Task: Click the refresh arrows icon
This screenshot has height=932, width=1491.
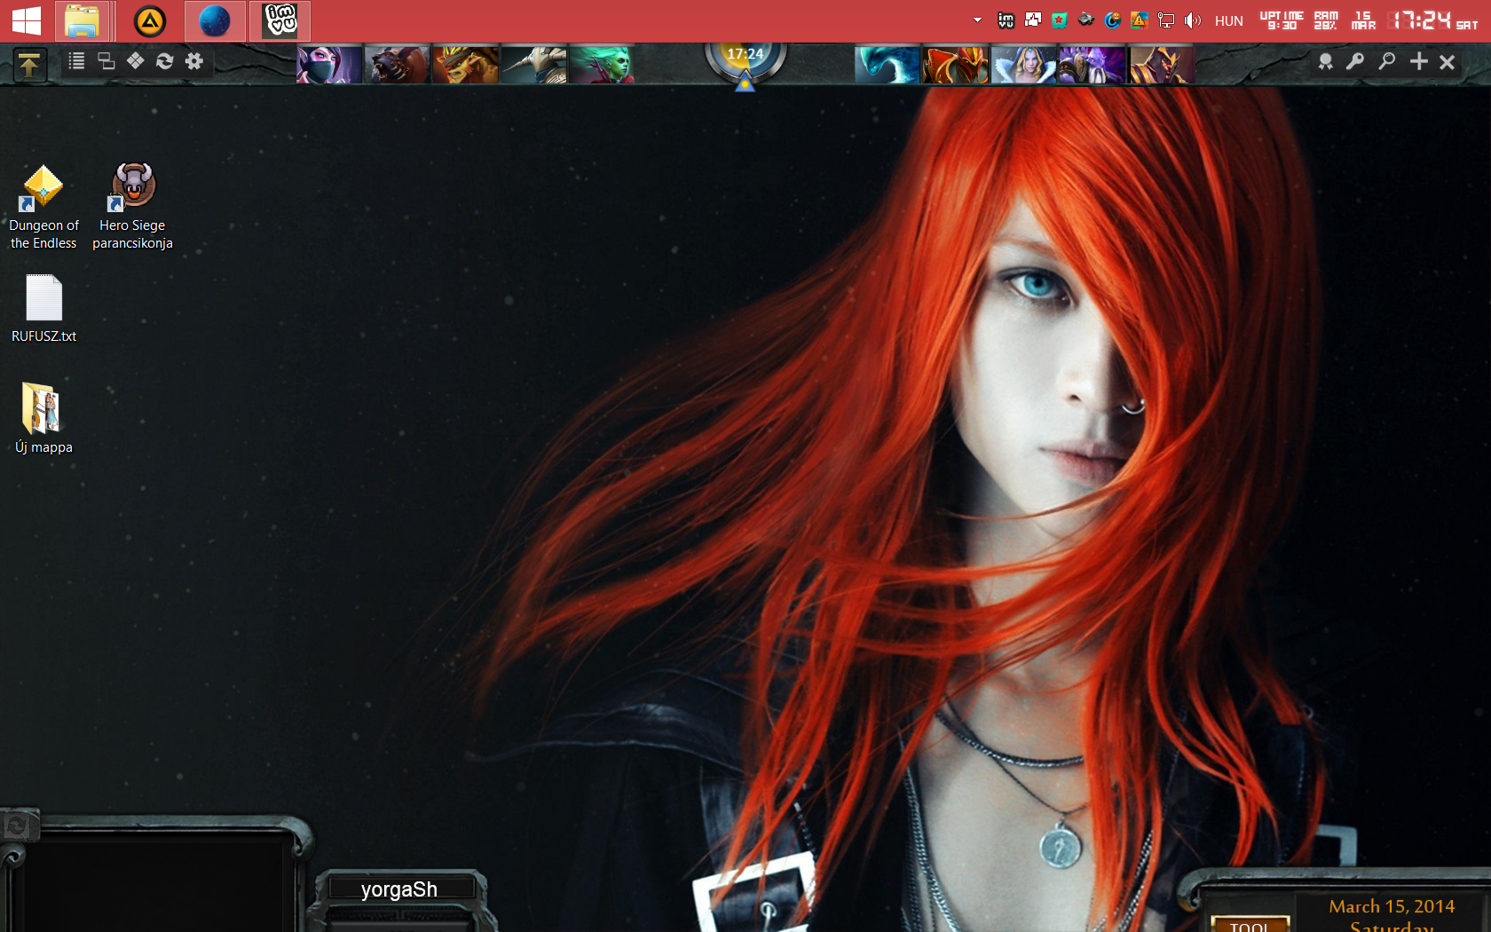Action: click(x=165, y=61)
